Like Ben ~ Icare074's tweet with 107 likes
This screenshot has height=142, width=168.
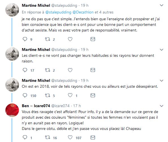pos(70,137)
